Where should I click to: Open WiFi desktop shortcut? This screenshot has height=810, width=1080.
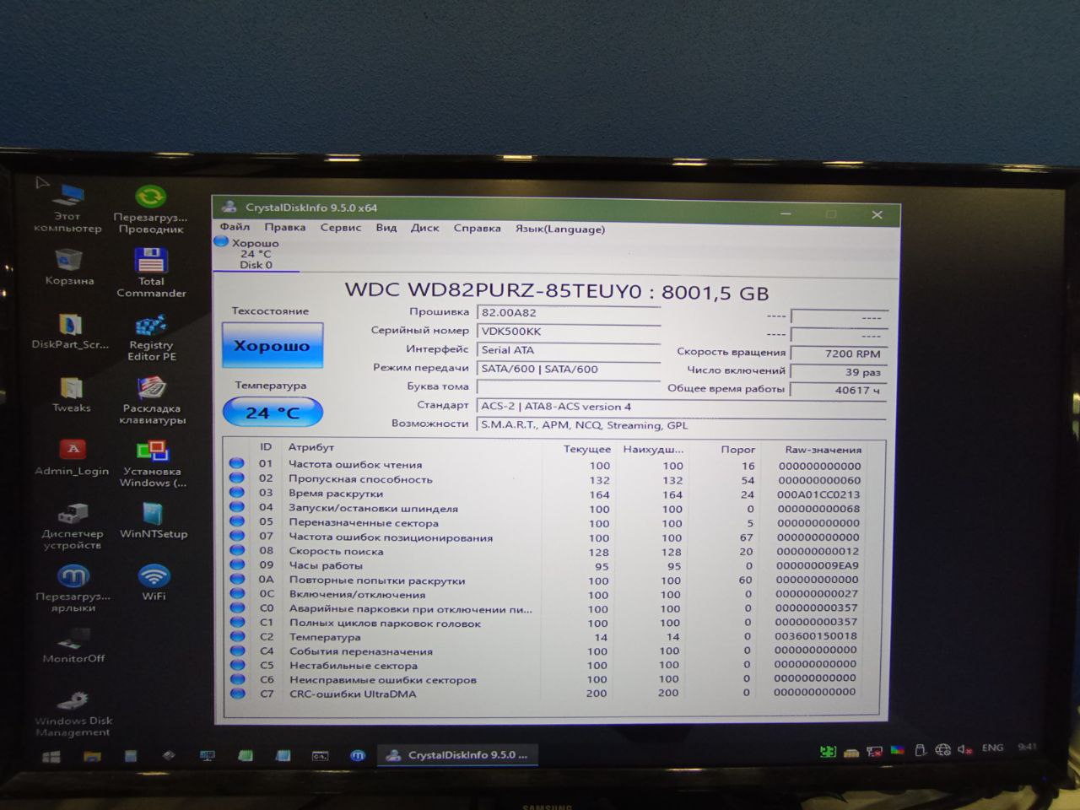pos(154,577)
